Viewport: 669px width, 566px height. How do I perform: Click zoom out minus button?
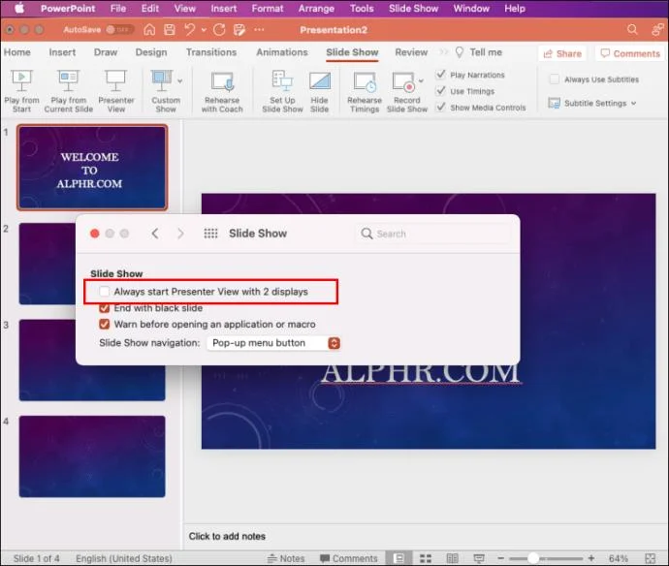click(x=501, y=558)
